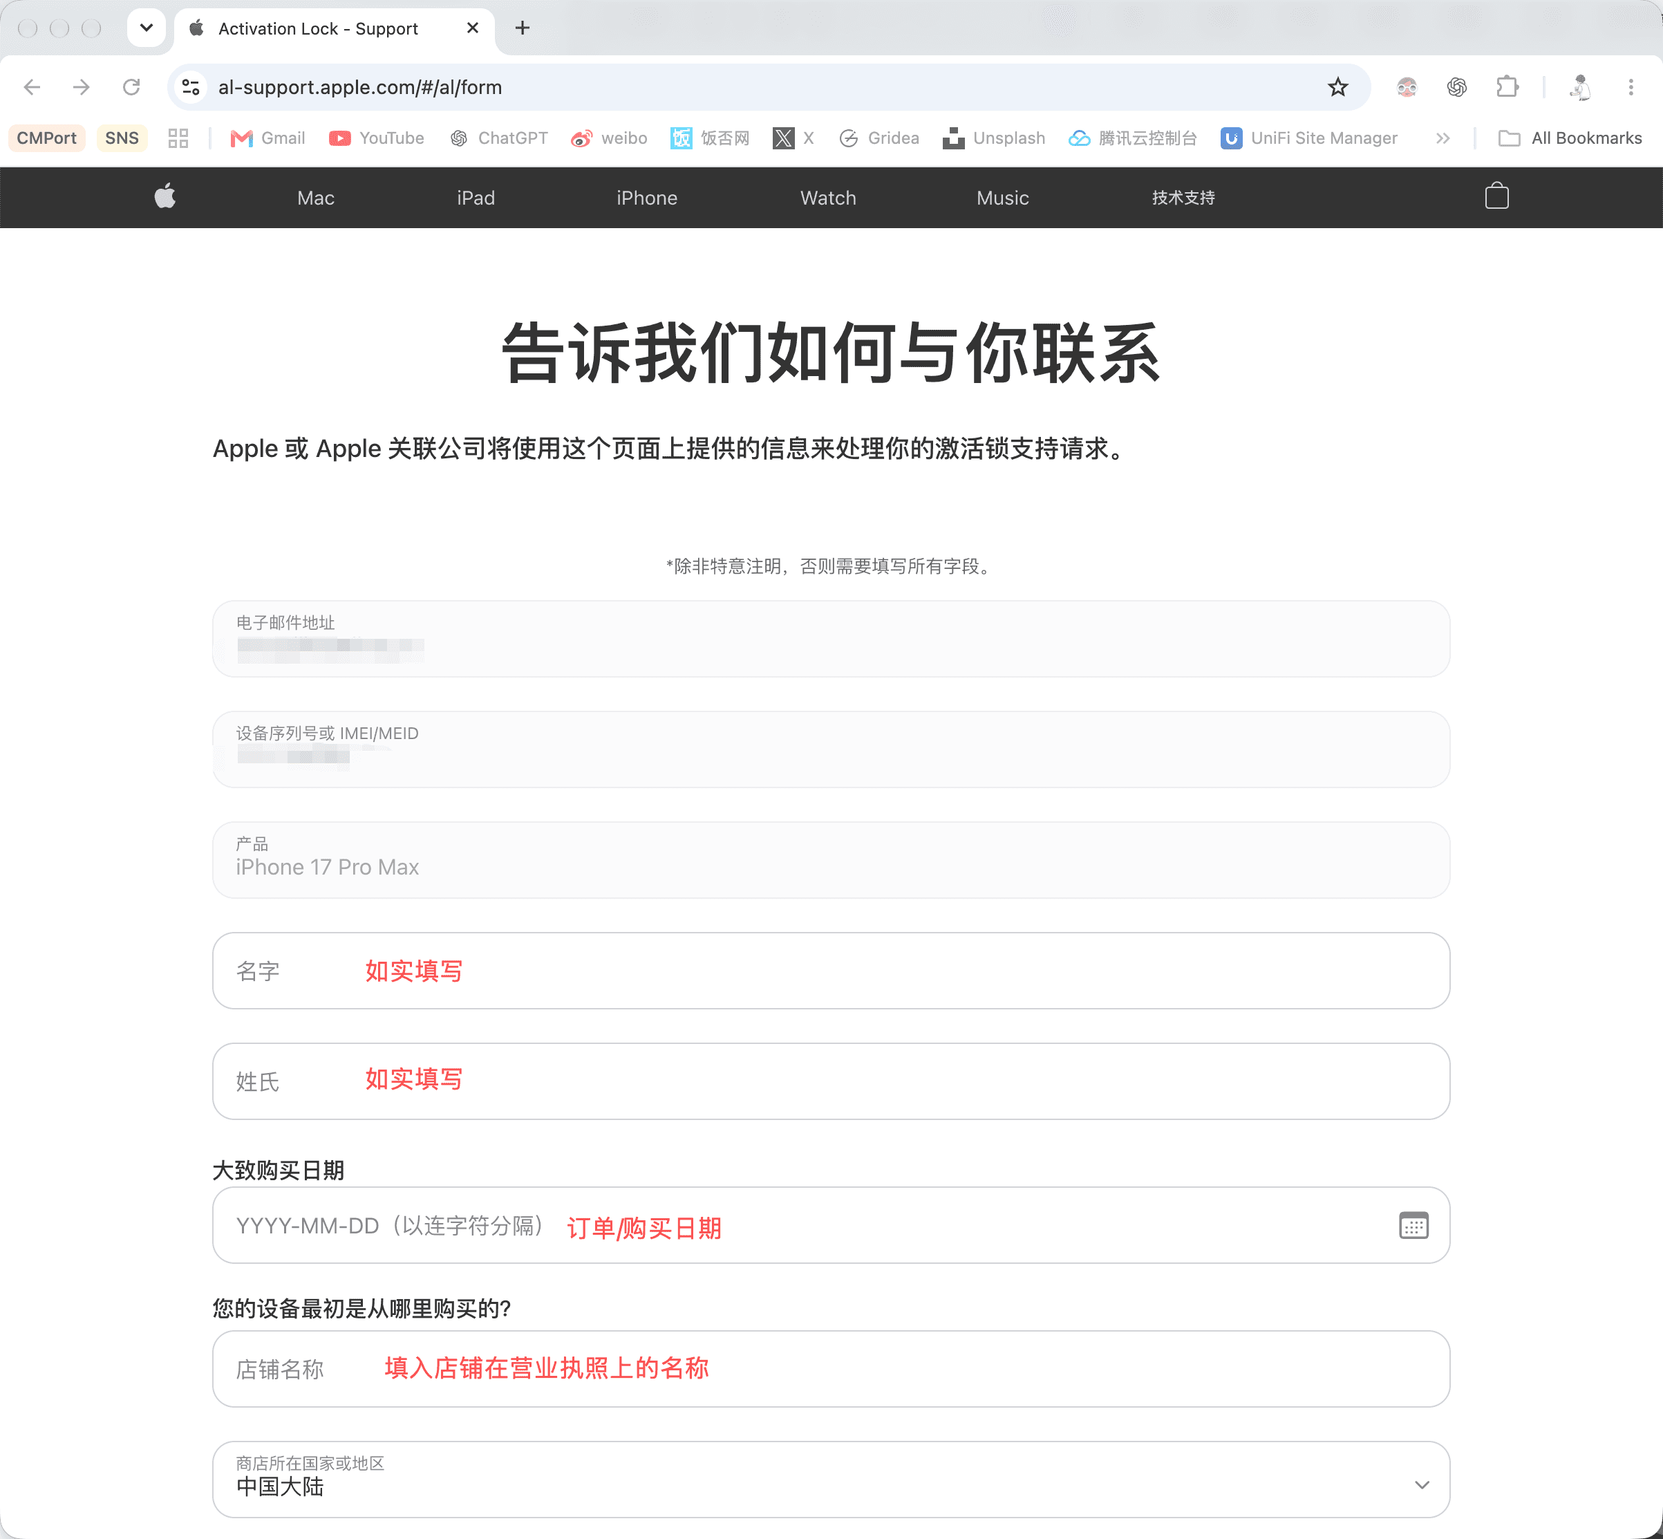Go forward in browser history
The image size is (1663, 1539).
[81, 86]
